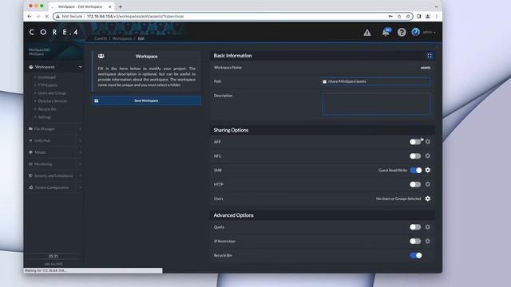The image size is (511, 287).
Task: Open the browser three-dot menu
Action: 437,16
